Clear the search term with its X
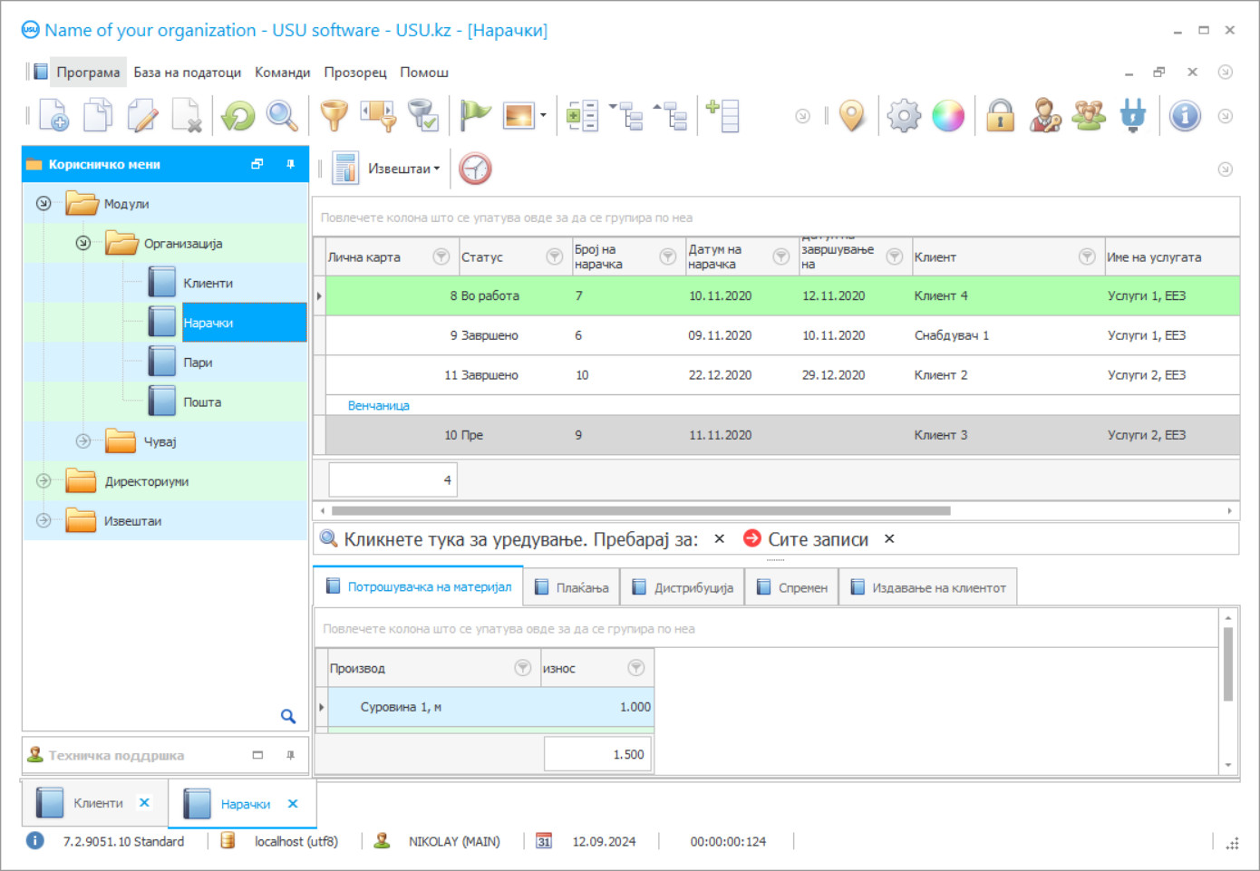 click(x=719, y=538)
